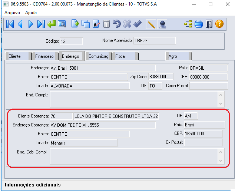Switch to the Financeiro tab
The width and height of the screenshot is (235, 192).
(45, 56)
